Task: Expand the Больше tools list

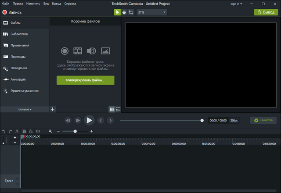Action: (x=25, y=109)
